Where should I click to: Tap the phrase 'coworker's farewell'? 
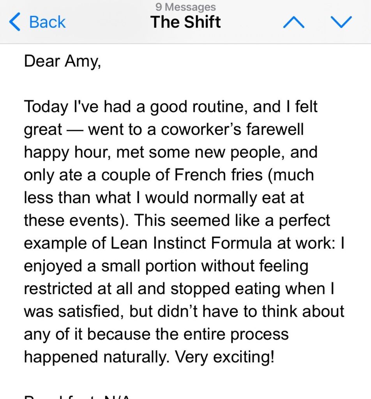click(x=232, y=129)
